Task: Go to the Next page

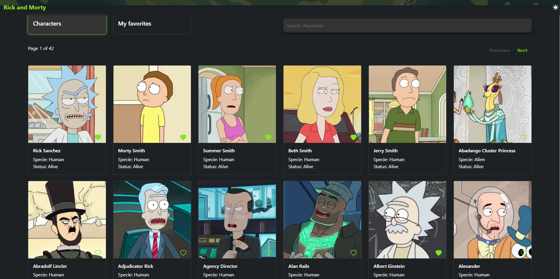Action: (522, 50)
